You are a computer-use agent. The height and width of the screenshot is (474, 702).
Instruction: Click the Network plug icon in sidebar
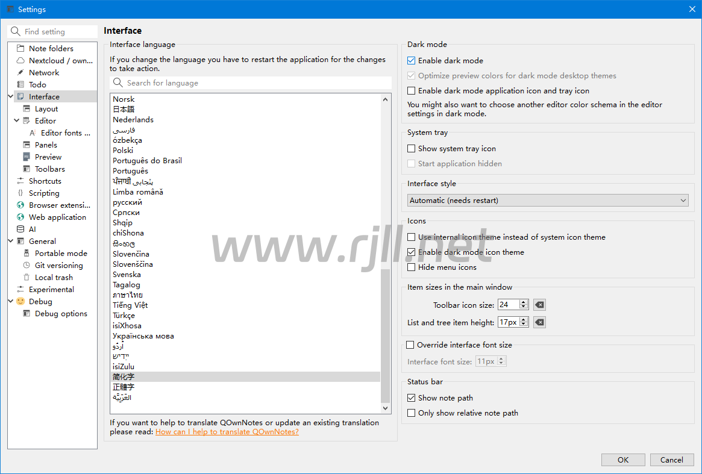coord(20,73)
